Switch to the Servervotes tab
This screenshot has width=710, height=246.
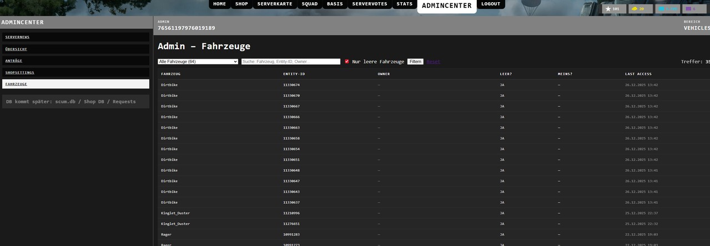[370, 4]
